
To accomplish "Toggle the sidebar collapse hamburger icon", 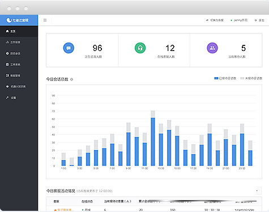I will [45, 20].
